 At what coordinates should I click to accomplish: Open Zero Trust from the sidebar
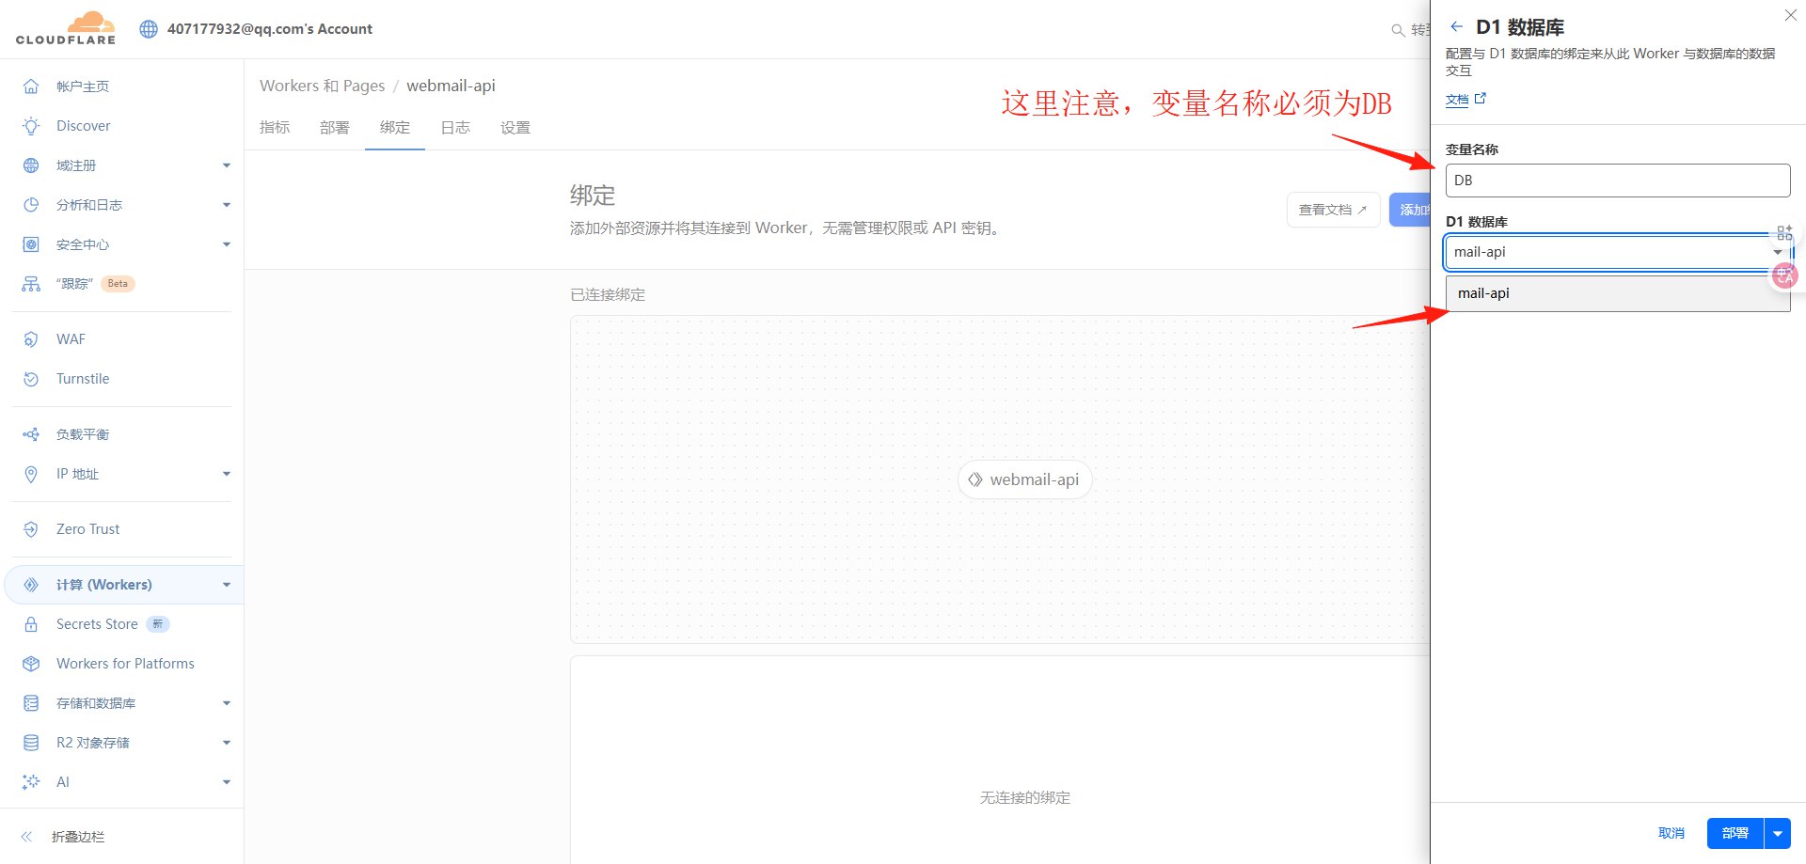coord(87,528)
